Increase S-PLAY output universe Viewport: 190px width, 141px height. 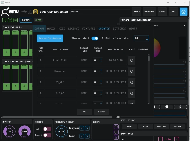tap(101, 92)
